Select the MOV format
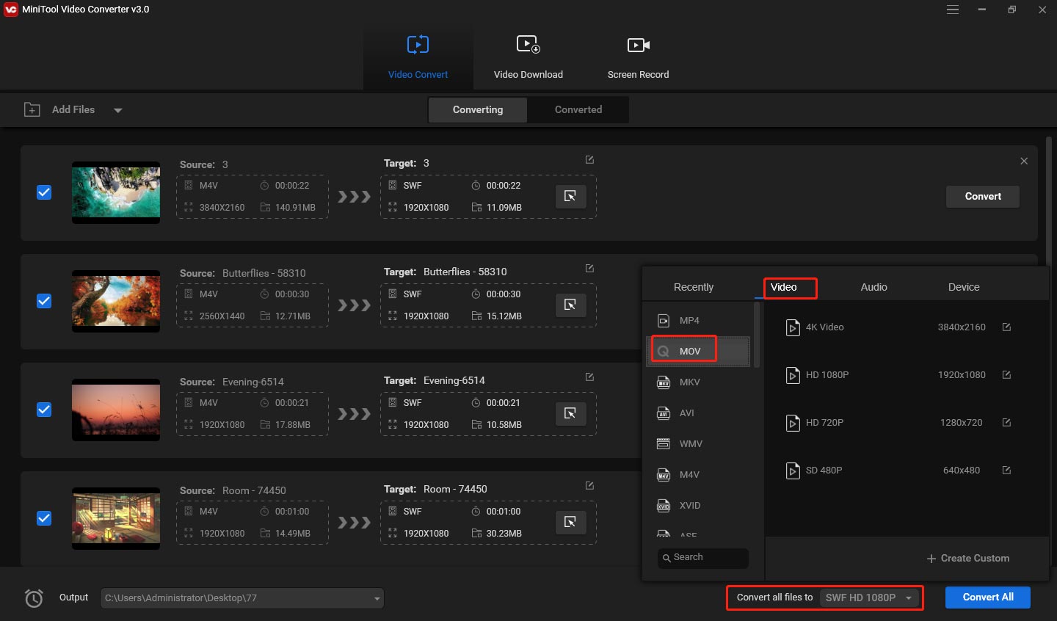This screenshot has width=1057, height=621. [x=698, y=351]
